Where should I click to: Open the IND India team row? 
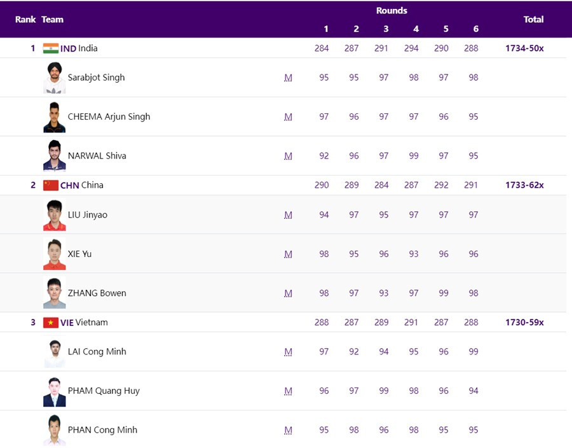(x=79, y=48)
